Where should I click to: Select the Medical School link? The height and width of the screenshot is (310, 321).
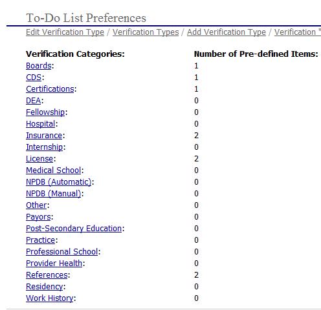click(x=54, y=170)
